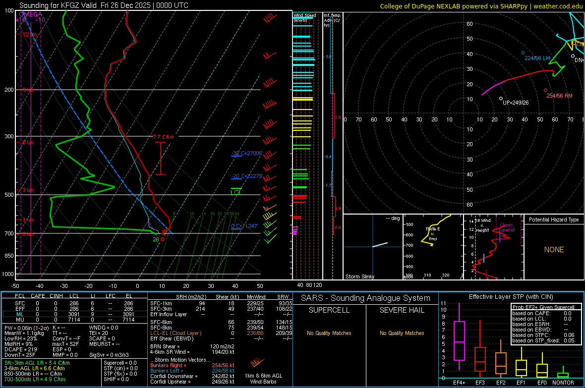Select the MU parcel row

(x=75, y=320)
